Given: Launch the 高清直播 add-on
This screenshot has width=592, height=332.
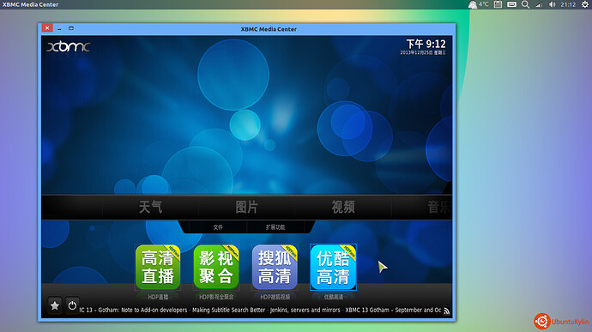Looking at the screenshot, I should tap(158, 268).
